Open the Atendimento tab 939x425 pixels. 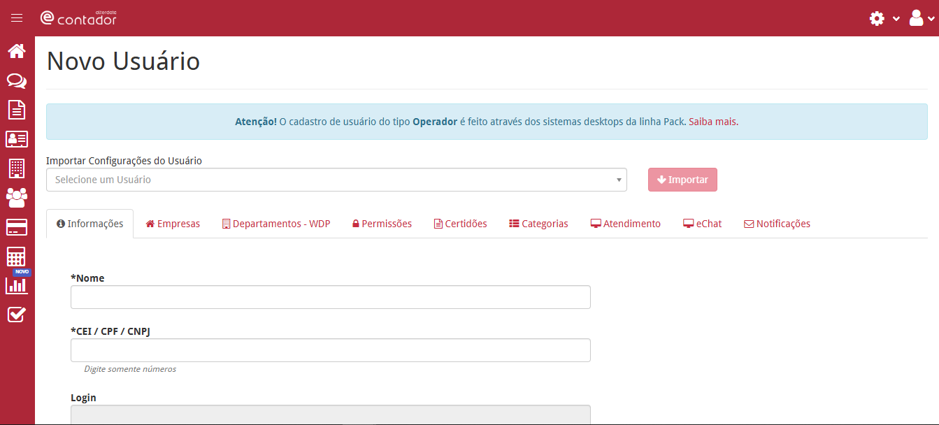[x=626, y=224]
